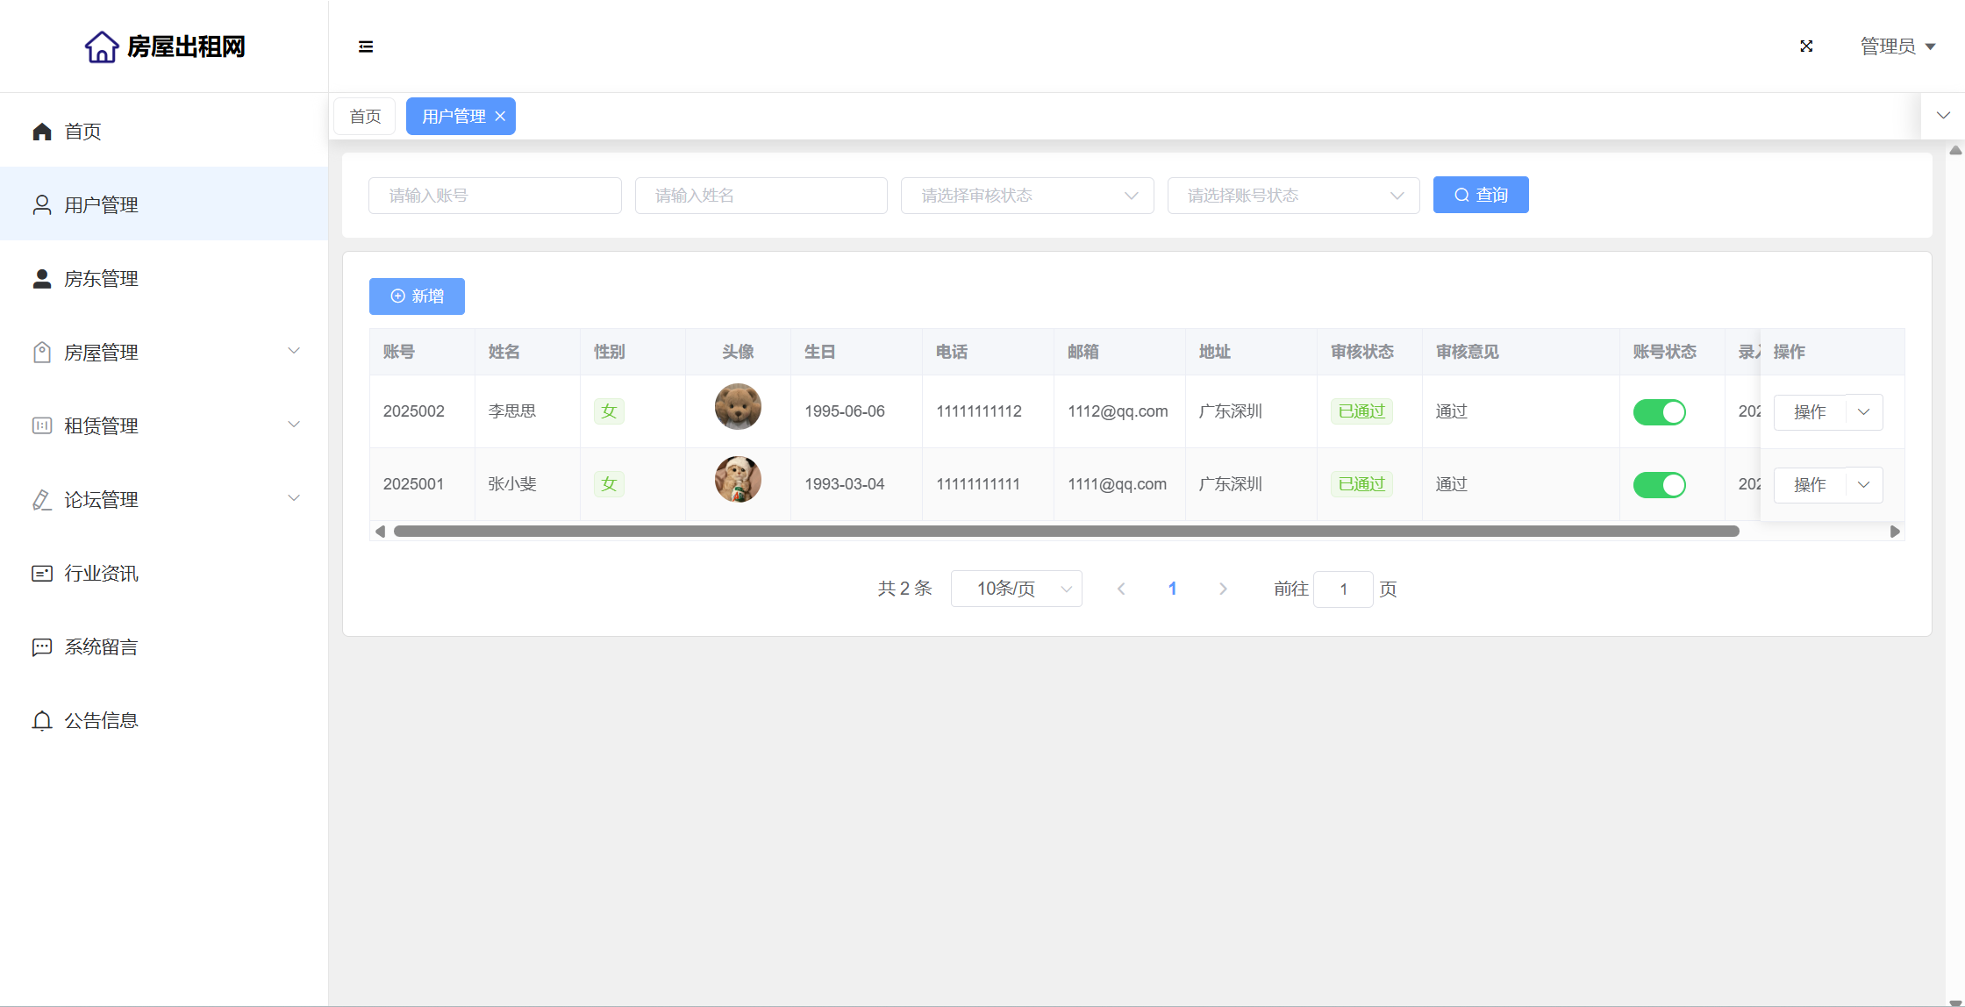Open the 请选择审核状态 dropdown
This screenshot has height=1007, width=1965.
click(x=1026, y=196)
